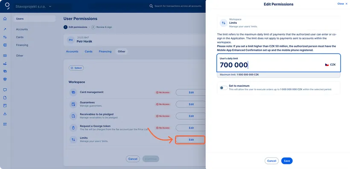The height and width of the screenshot is (169, 350).
Task: Save the edited permissions
Action: [x=287, y=161]
